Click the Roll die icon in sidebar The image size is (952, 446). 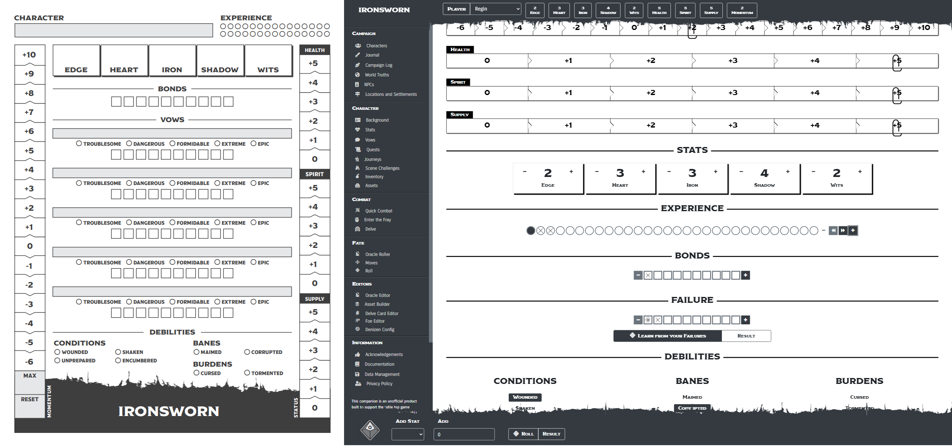click(x=358, y=270)
